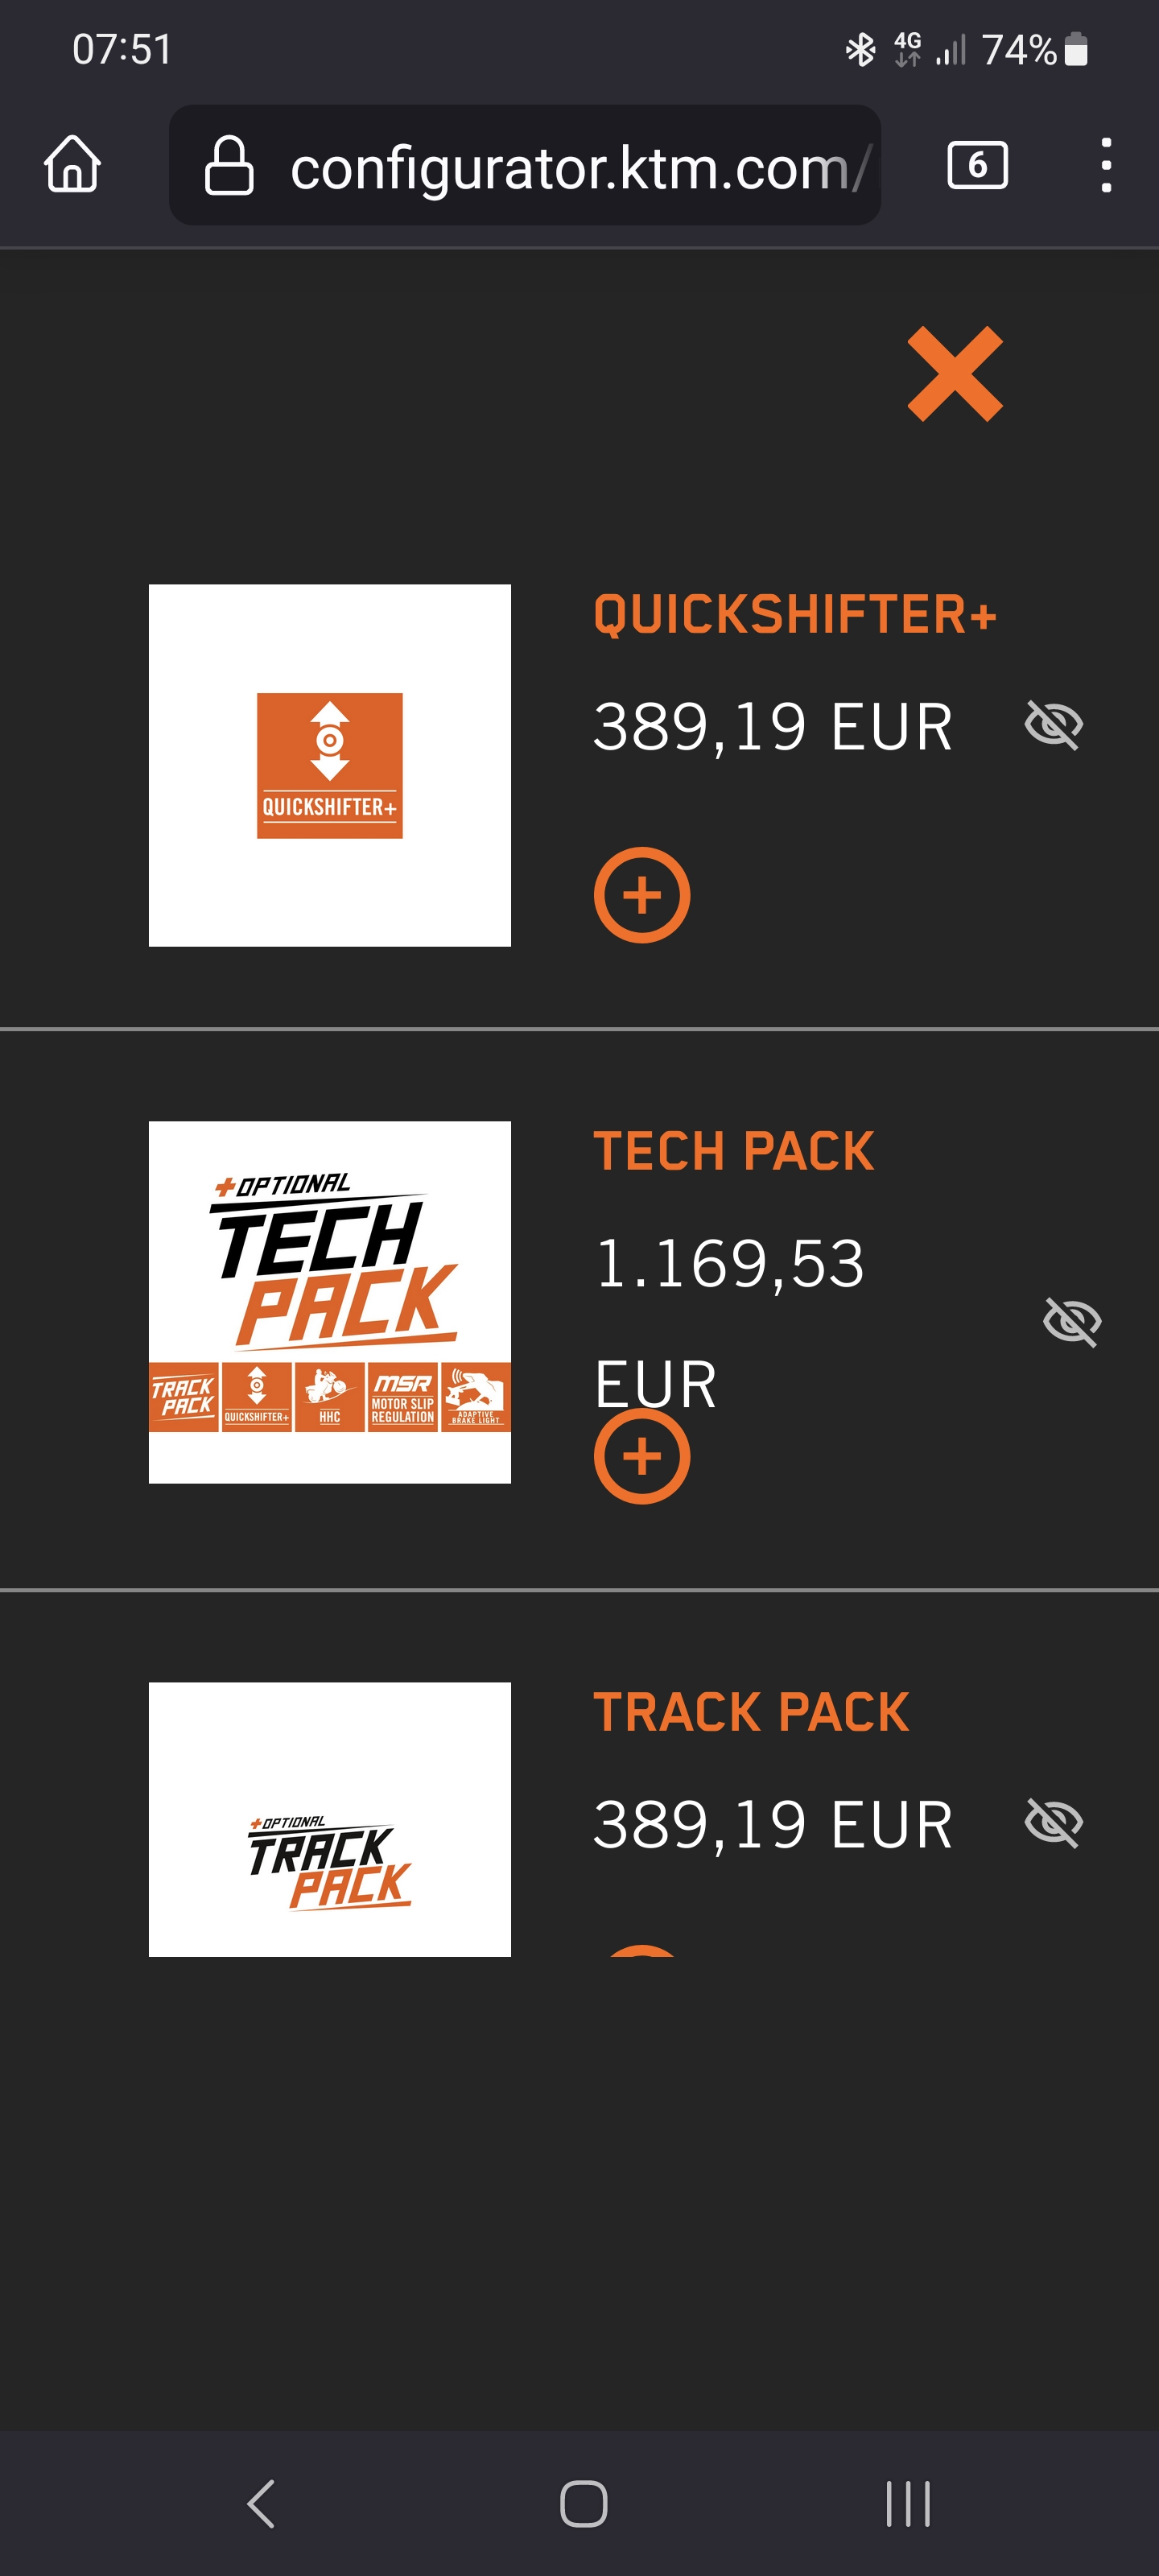Tap the QUICKSHIFTER+ title link
This screenshot has width=1159, height=2576.
795,614
